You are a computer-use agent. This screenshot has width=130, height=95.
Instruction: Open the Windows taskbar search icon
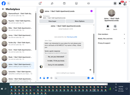5,89
